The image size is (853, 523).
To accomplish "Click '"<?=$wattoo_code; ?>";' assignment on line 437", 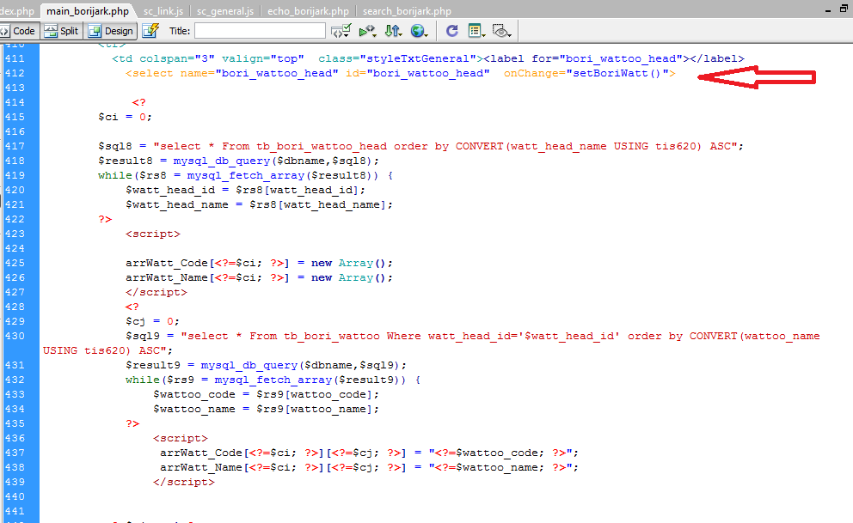I will pyautogui.click(x=503, y=453).
